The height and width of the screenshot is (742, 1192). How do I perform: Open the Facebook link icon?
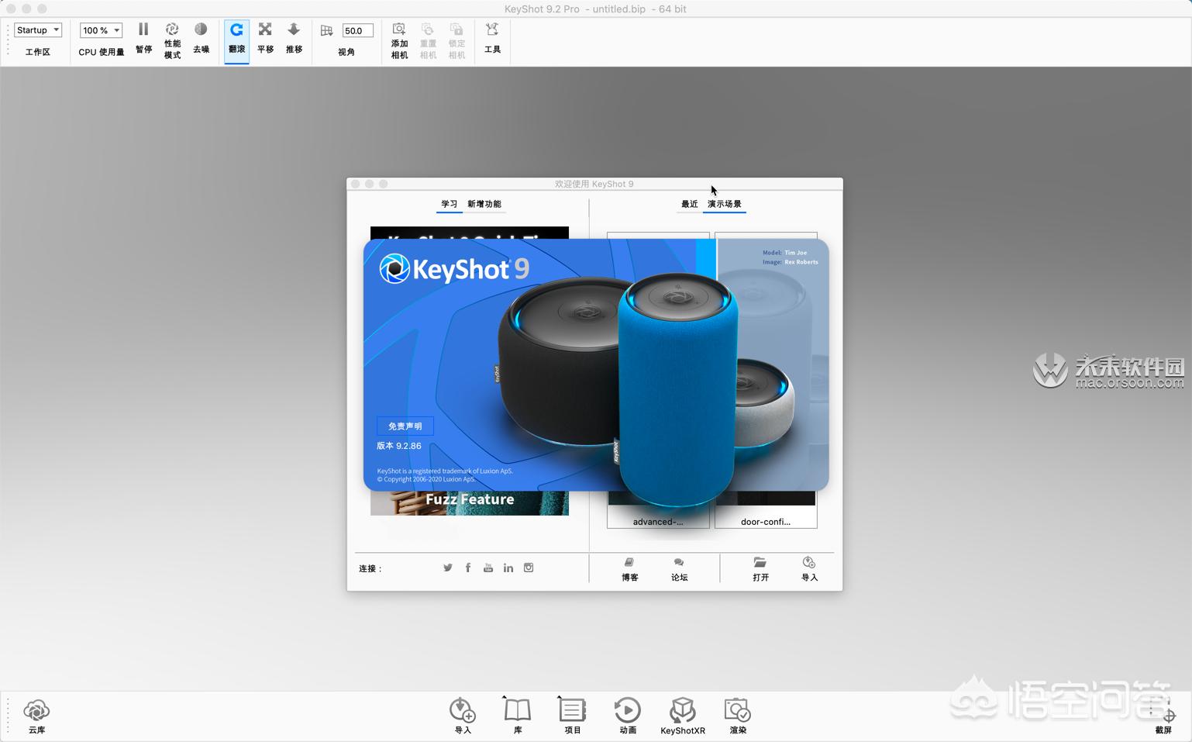coord(468,568)
